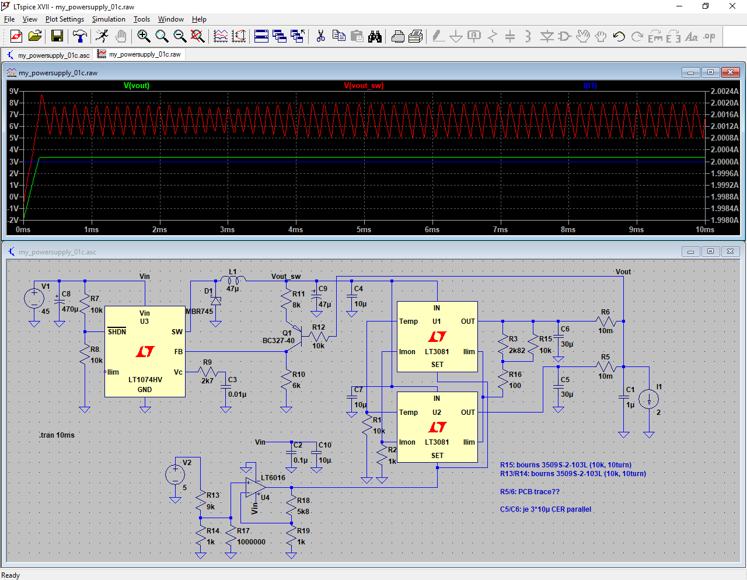
Task: Open the Window menu
Action: [x=171, y=19]
